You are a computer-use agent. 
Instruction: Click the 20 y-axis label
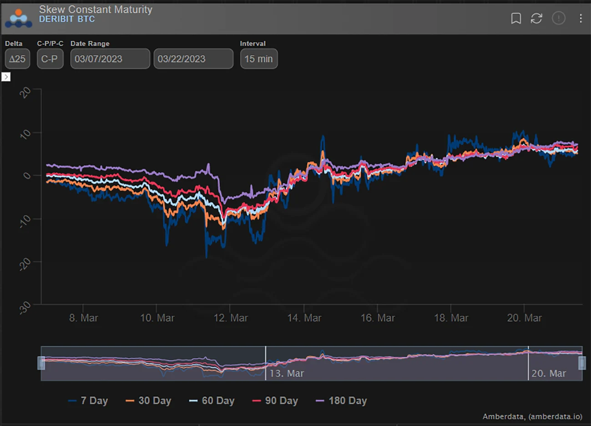(x=25, y=92)
